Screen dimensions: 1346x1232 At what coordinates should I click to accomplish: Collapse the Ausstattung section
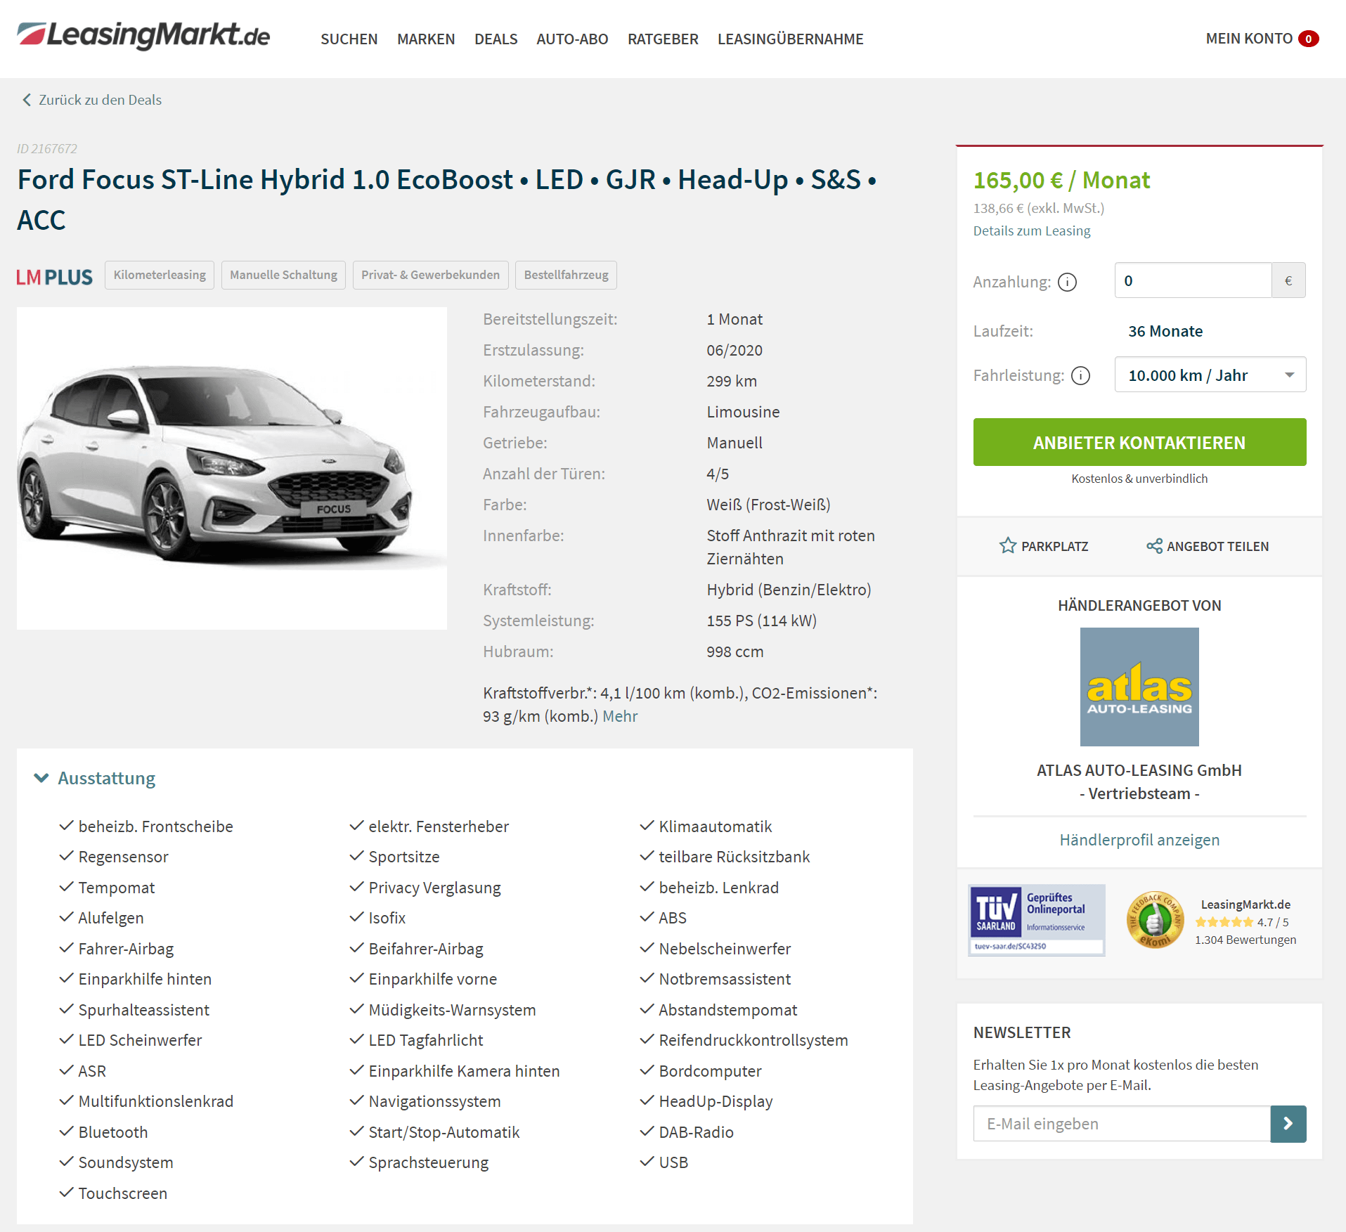click(96, 778)
